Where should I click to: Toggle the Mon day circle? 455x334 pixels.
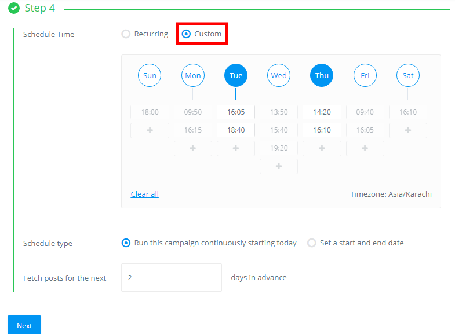pyautogui.click(x=192, y=75)
